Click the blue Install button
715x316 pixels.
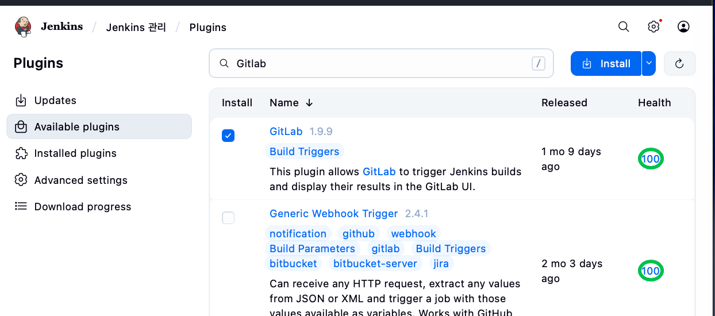pos(606,64)
